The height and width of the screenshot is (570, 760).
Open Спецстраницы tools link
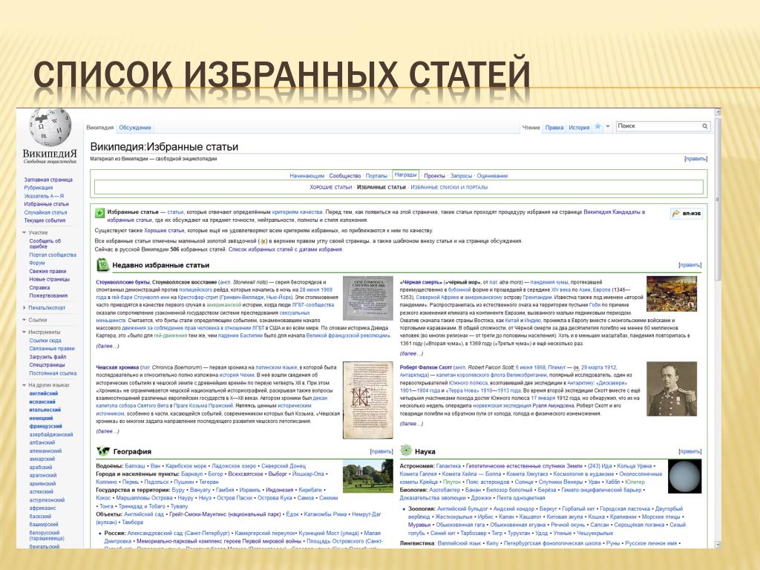[x=47, y=364]
